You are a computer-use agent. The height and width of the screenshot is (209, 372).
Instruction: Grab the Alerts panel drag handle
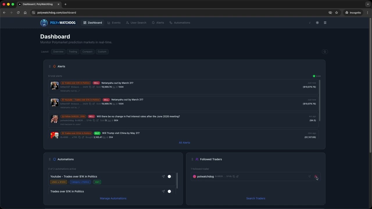coord(50,66)
